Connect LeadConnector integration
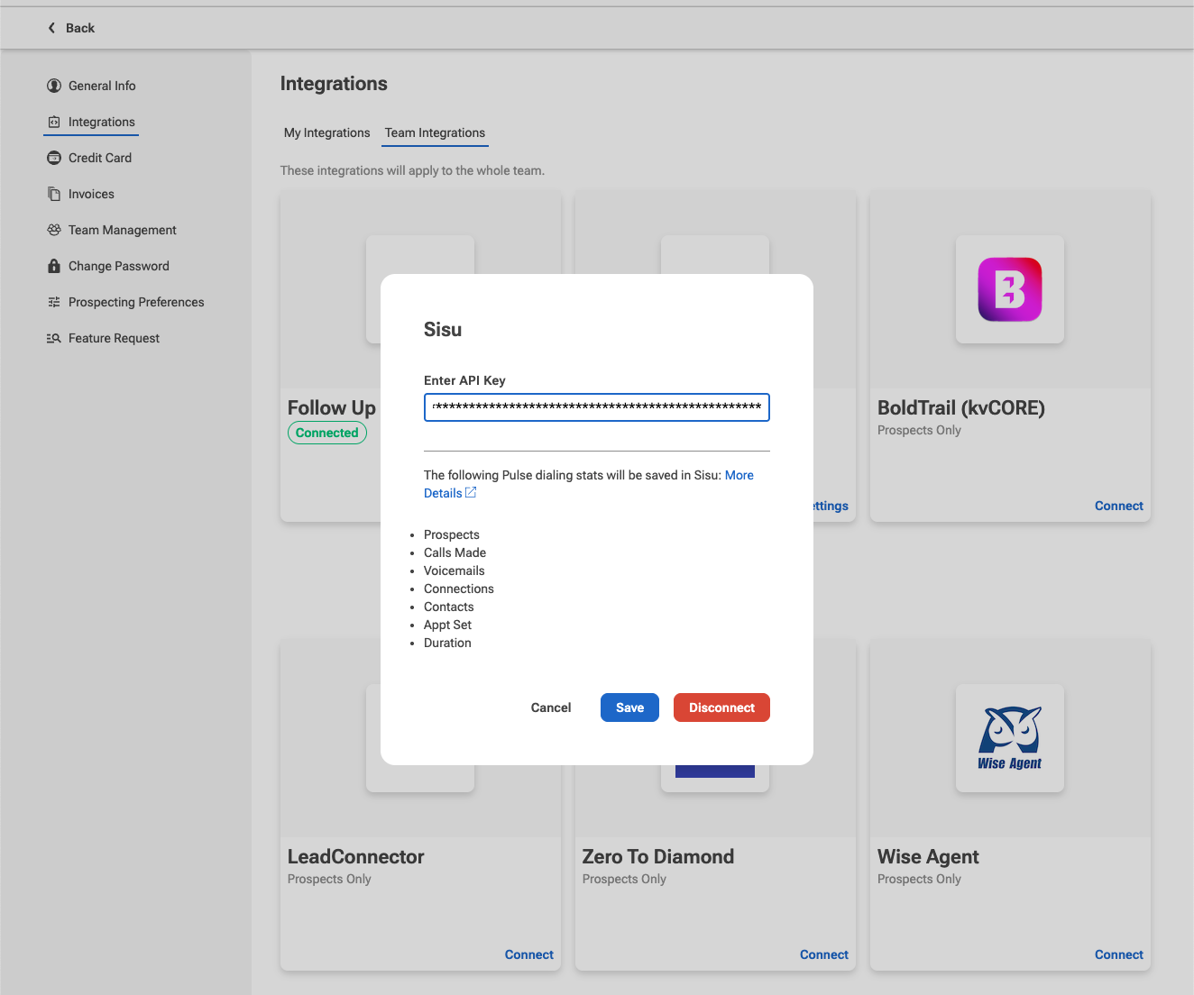1194x995 pixels. click(528, 954)
